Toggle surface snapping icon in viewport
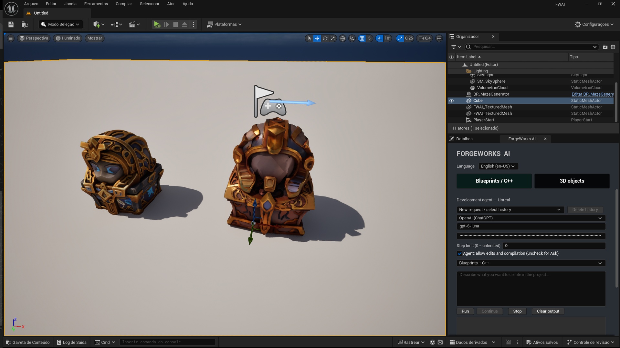Viewport: 620px width, 348px height. coord(352,38)
